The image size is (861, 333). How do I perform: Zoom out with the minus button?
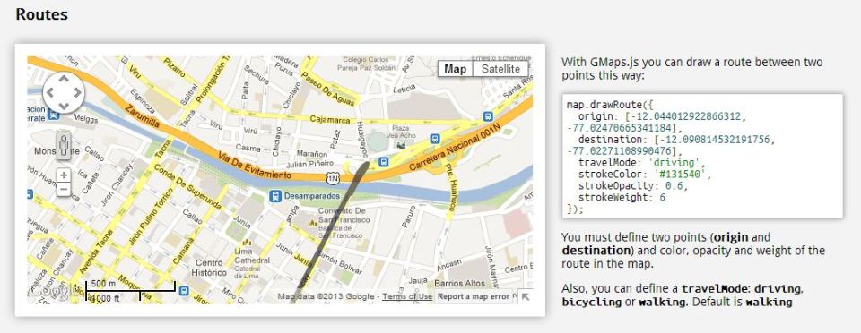pos(64,190)
